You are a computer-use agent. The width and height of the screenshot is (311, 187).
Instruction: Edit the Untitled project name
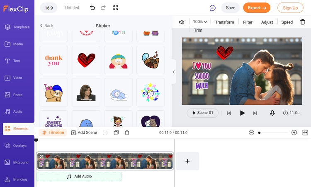72,8
